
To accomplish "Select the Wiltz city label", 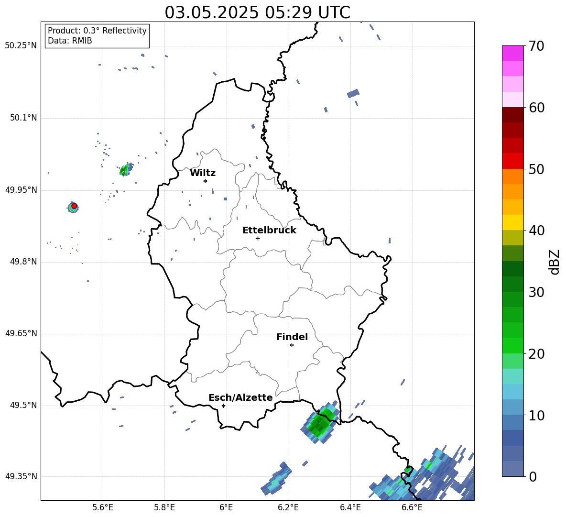I will pos(203,173).
